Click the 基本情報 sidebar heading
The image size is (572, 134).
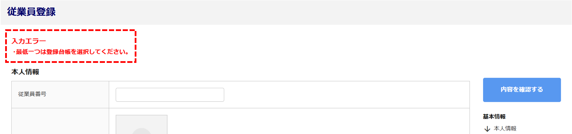494,117
